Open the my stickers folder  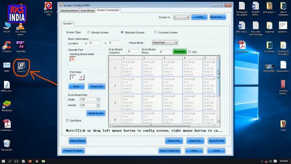(x=270, y=47)
